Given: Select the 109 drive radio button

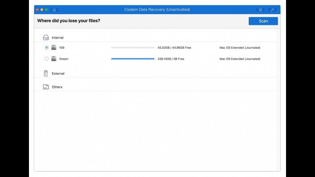Looking at the screenshot, I should coord(47,48).
